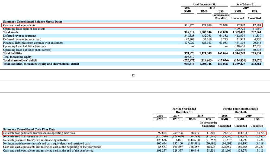This screenshot has width=270, height=154.
Task: Click the 'For the Three Months Ended' header
Action: pyautogui.click(x=240, y=109)
